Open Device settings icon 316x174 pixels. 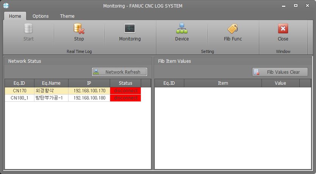(x=182, y=29)
